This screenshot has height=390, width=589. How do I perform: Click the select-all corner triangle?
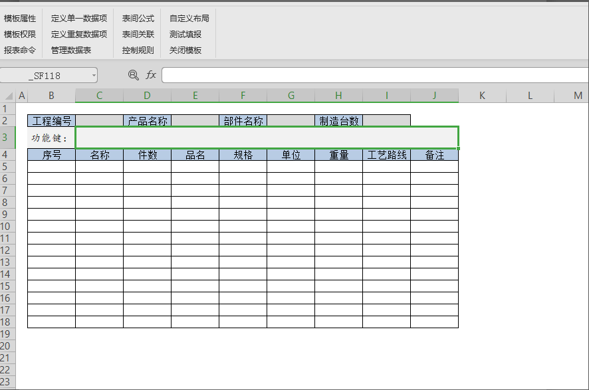[x=8, y=96]
